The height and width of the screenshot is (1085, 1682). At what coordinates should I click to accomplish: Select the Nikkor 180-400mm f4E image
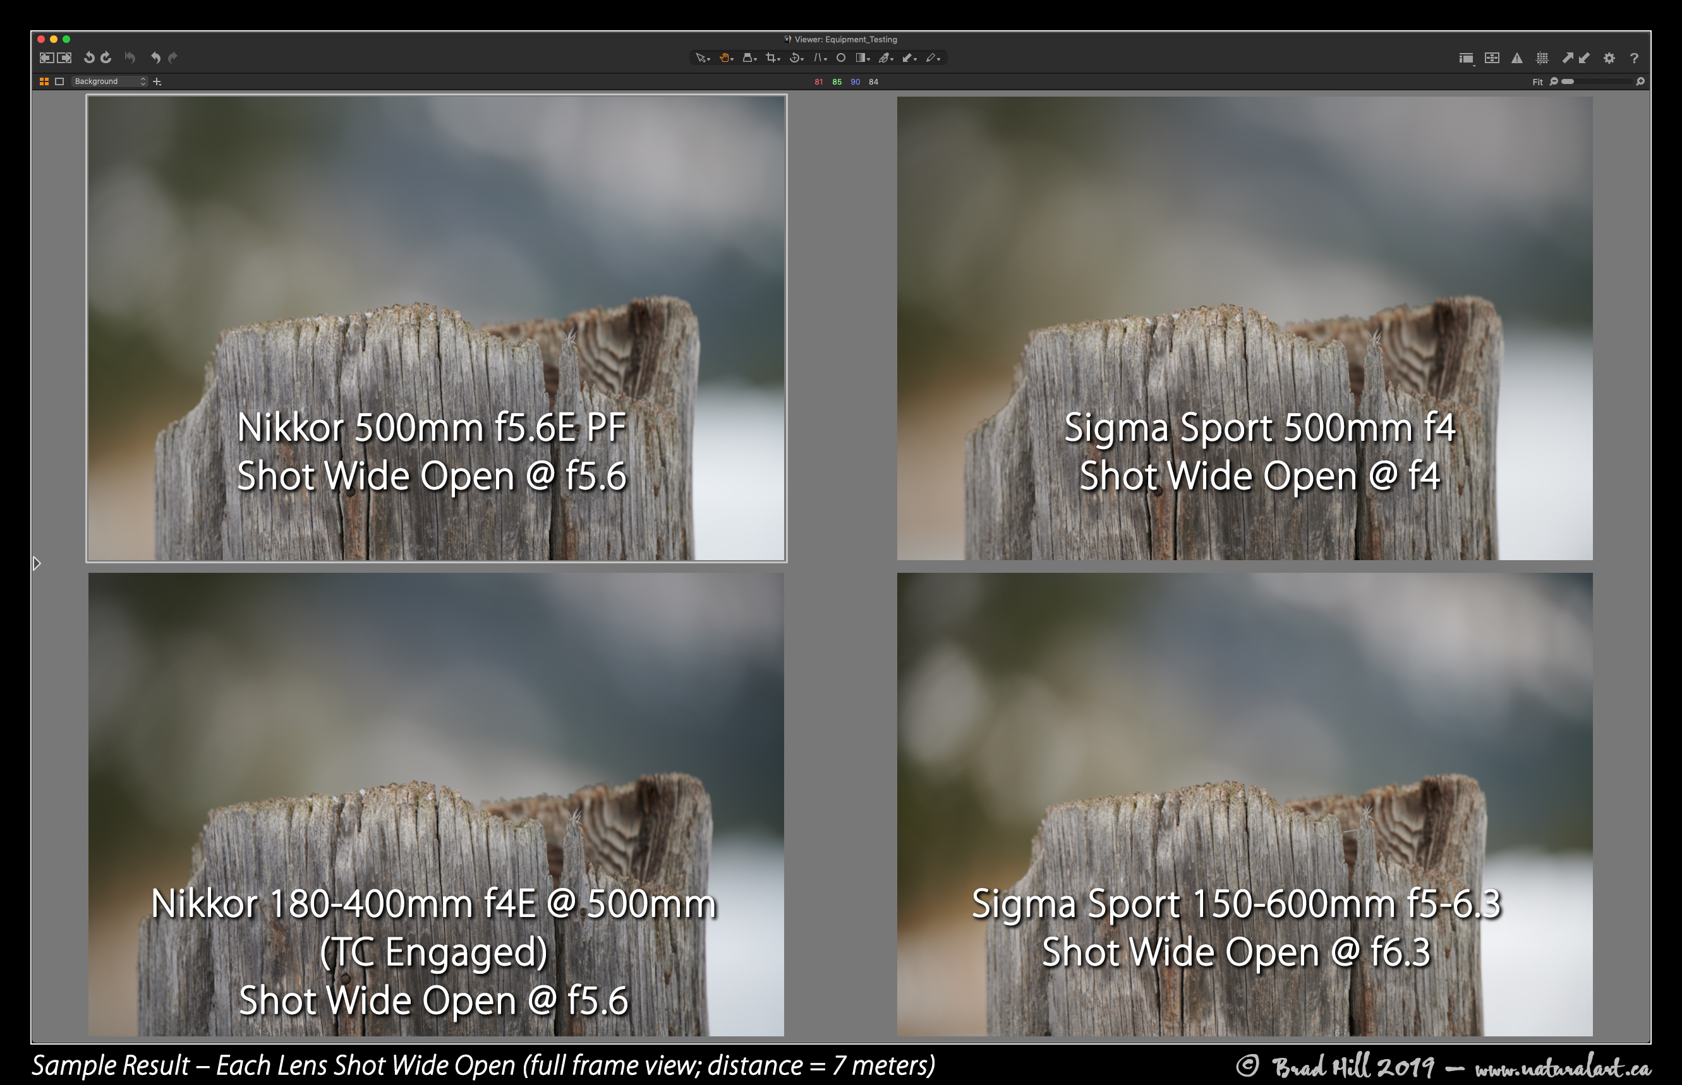[x=435, y=804]
